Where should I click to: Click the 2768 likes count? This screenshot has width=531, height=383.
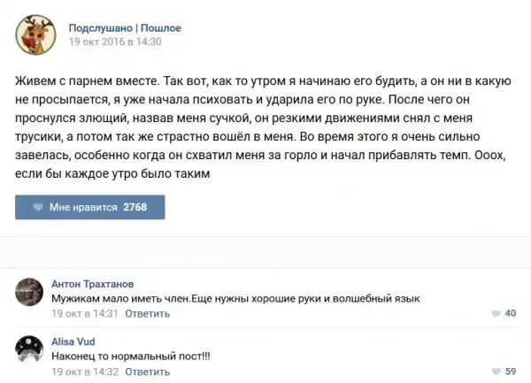[x=135, y=207]
